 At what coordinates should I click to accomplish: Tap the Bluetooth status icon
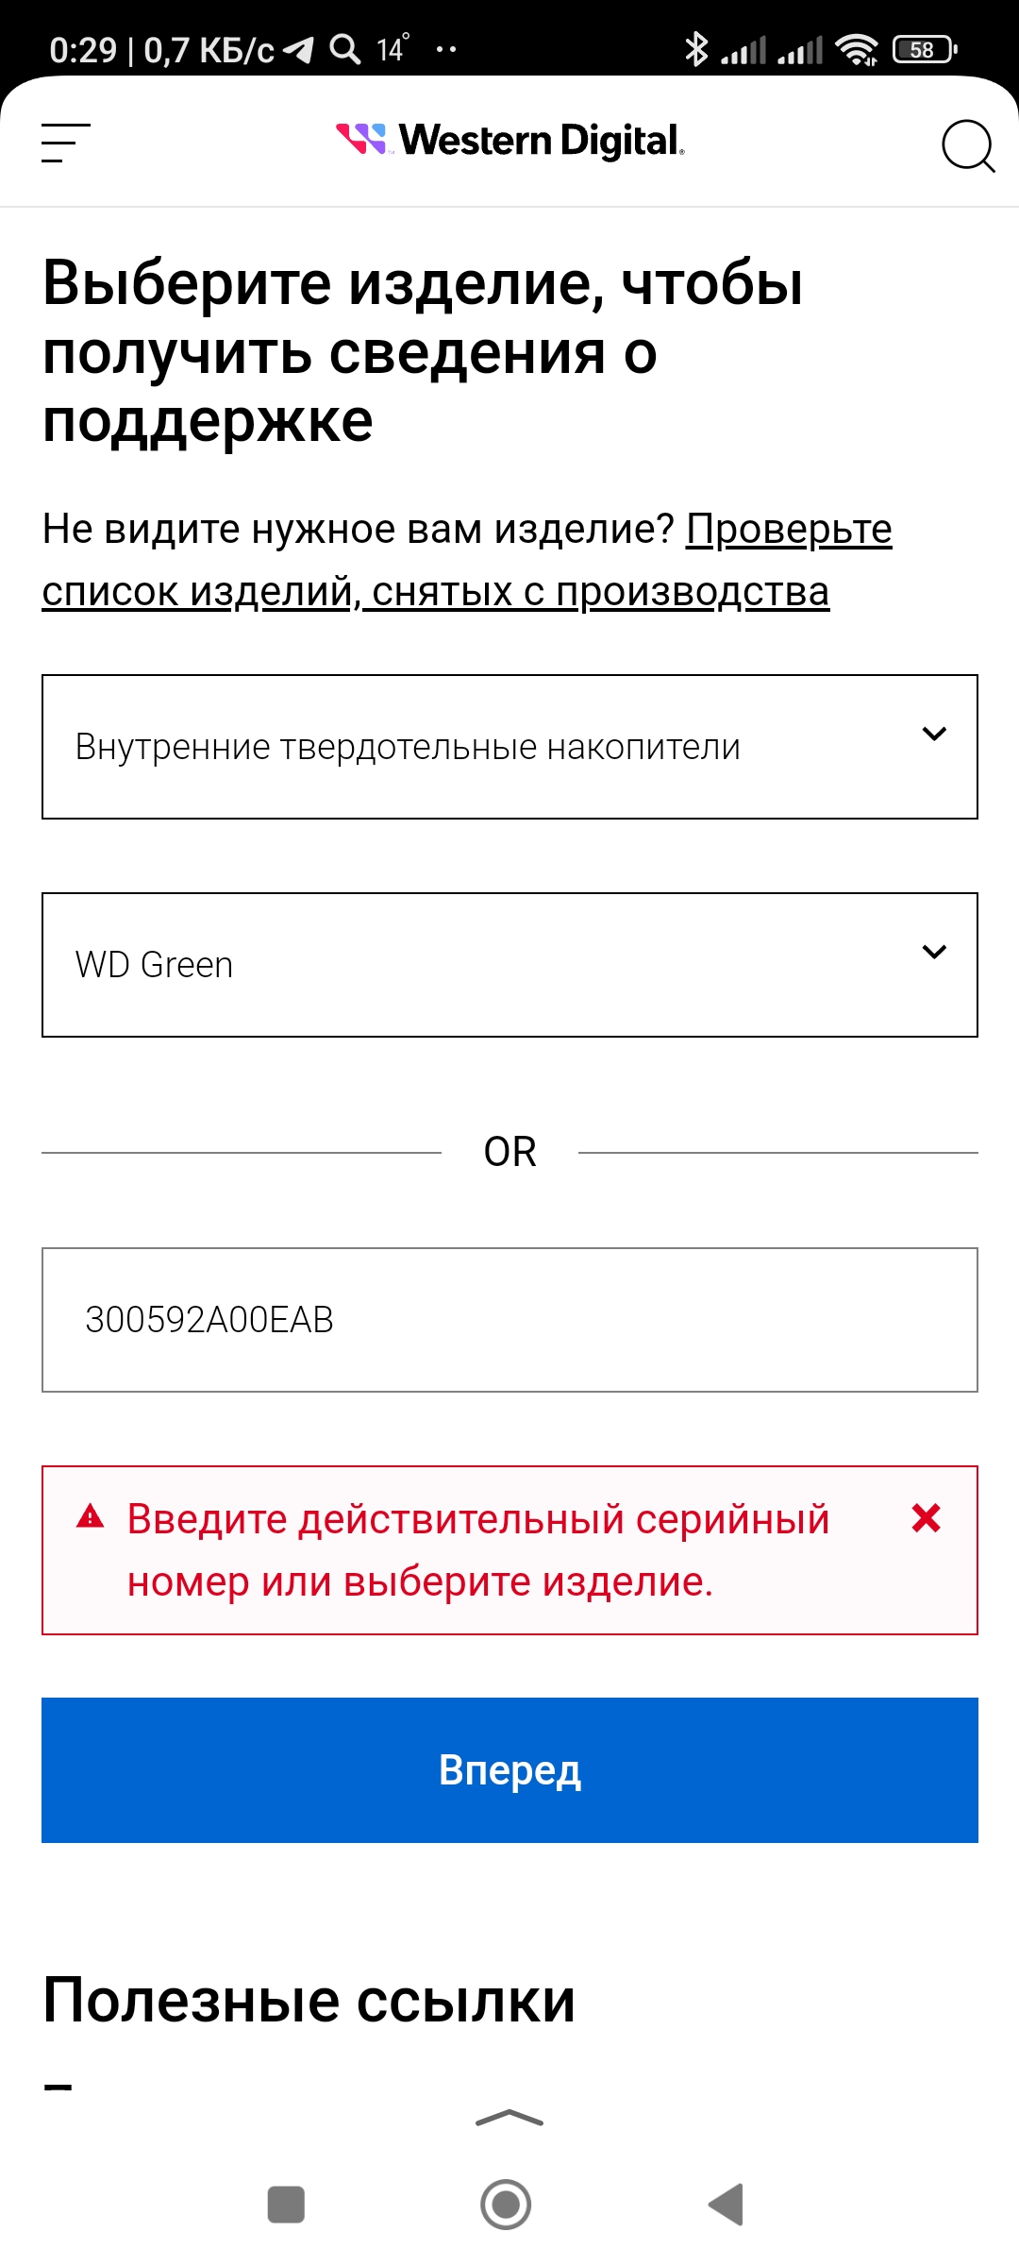696,49
